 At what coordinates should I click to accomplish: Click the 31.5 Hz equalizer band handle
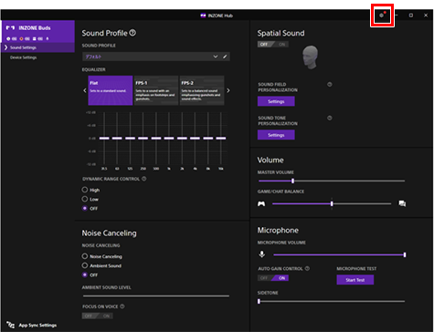104,138
